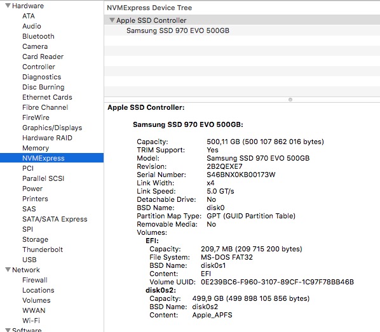Click the split pane divider handle
This screenshot has width=380, height=332.
pyautogui.click(x=290, y=100)
